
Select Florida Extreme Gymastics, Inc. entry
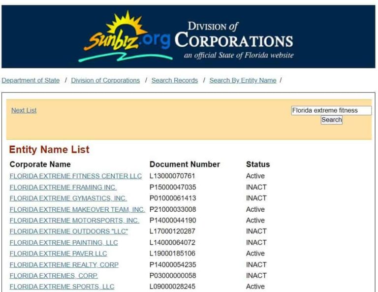(68, 198)
